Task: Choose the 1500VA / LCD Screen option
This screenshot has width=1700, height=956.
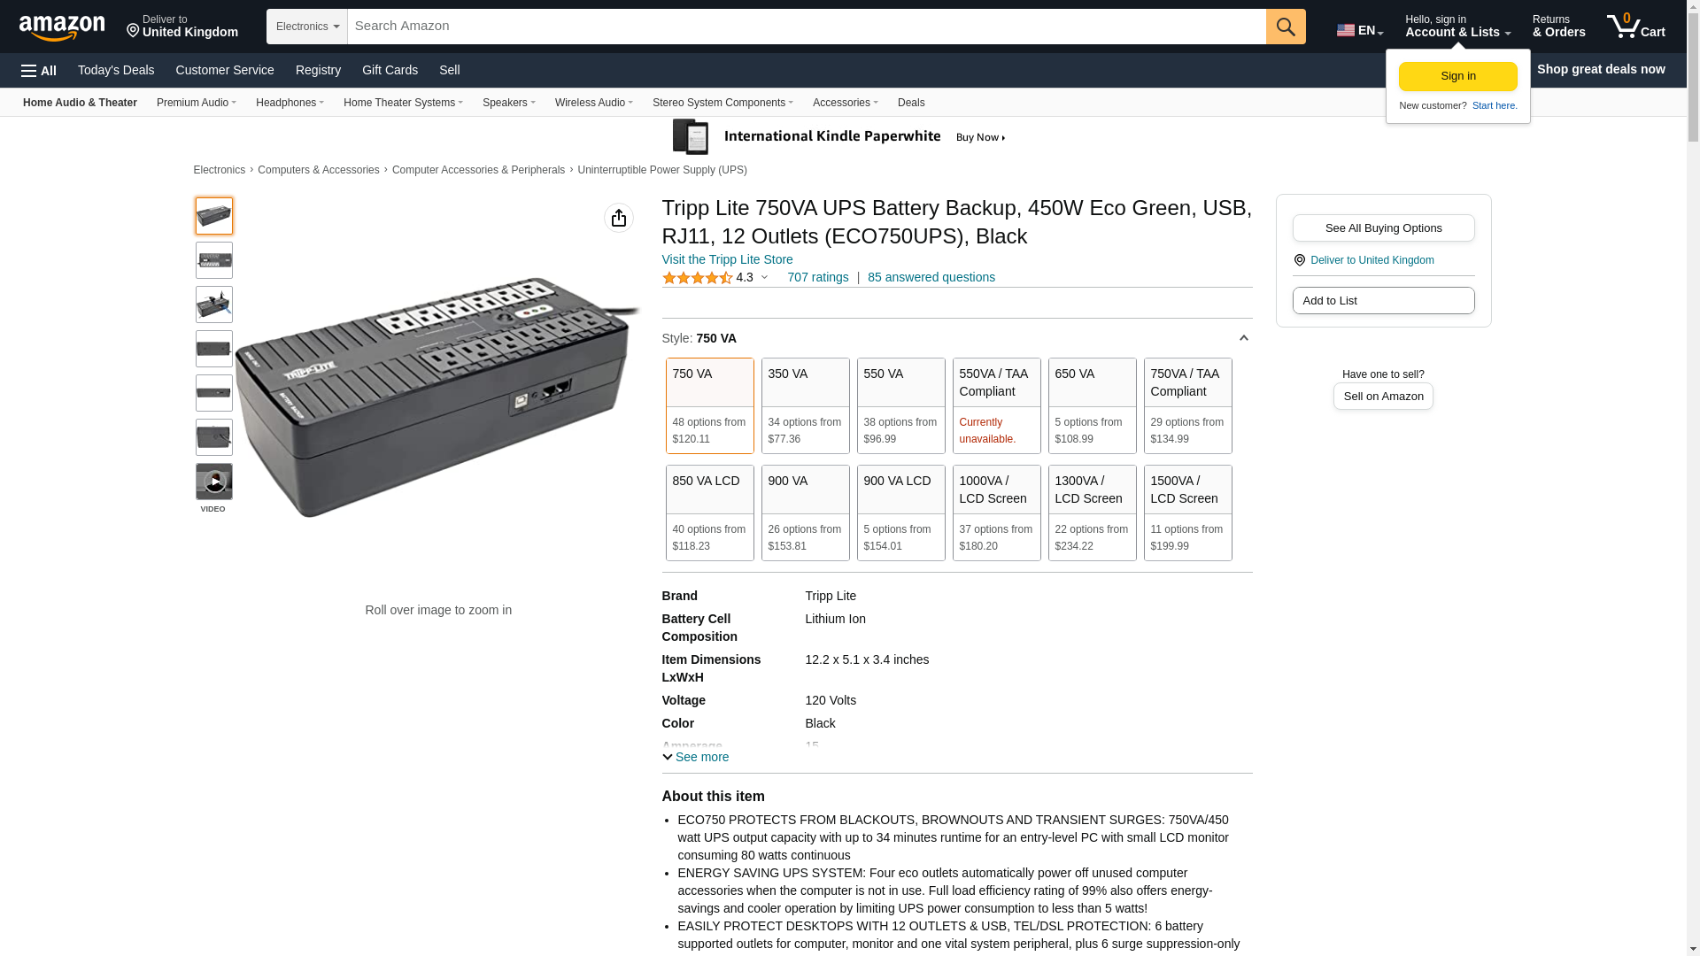Action: click(1186, 513)
